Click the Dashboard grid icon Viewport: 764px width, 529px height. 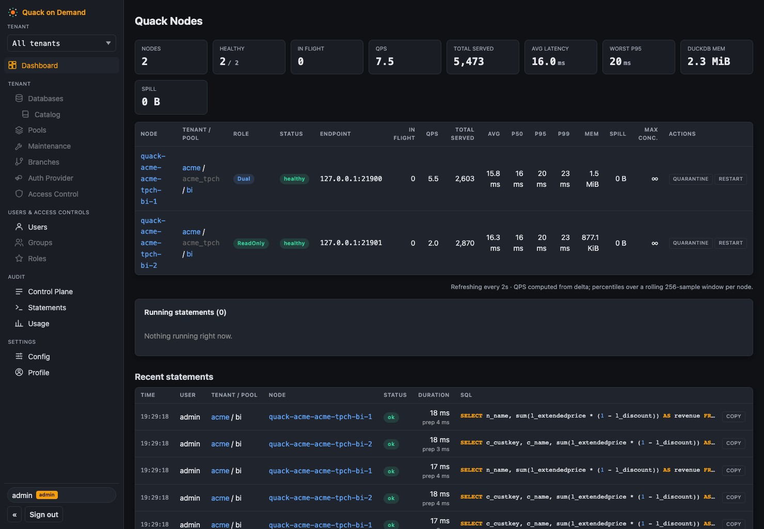point(12,66)
